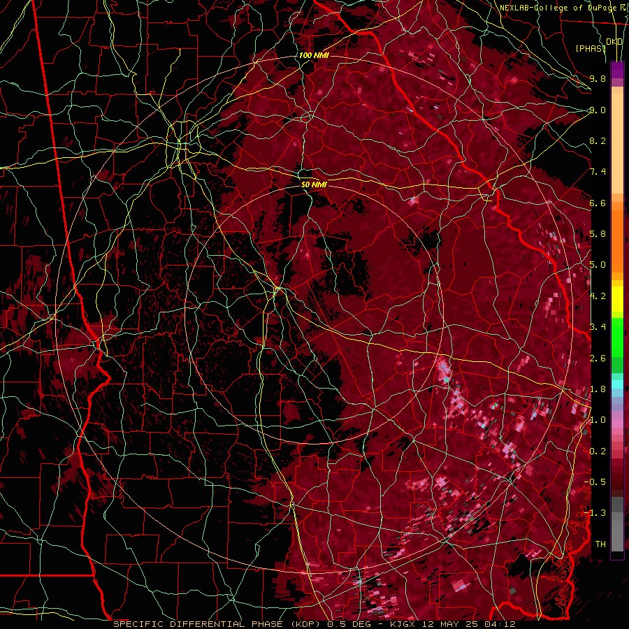The image size is (629, 629).
Task: Click the 1.0 value on the scale
Action: click(x=598, y=420)
